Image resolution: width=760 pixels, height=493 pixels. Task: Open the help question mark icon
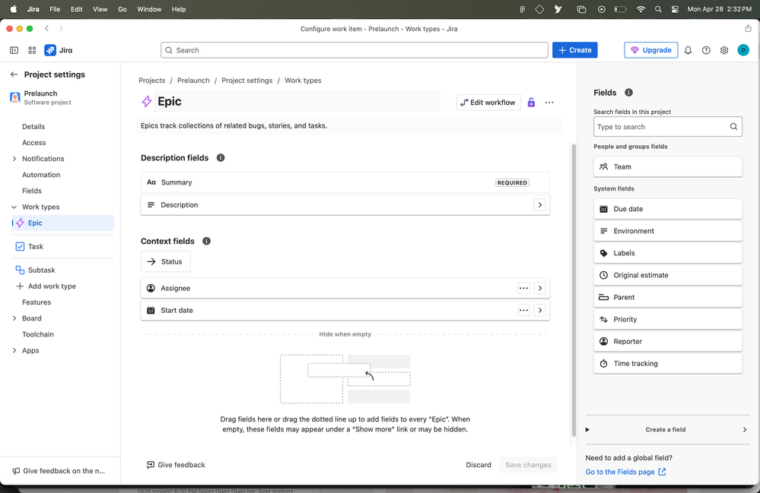(706, 50)
